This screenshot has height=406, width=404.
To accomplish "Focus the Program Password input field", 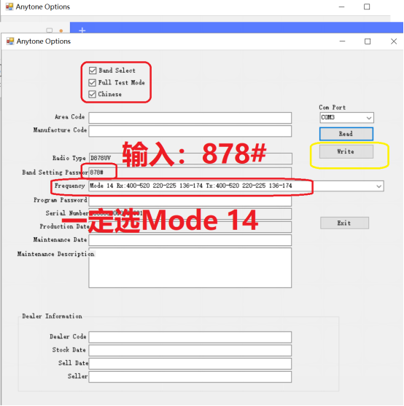I will click(x=190, y=202).
